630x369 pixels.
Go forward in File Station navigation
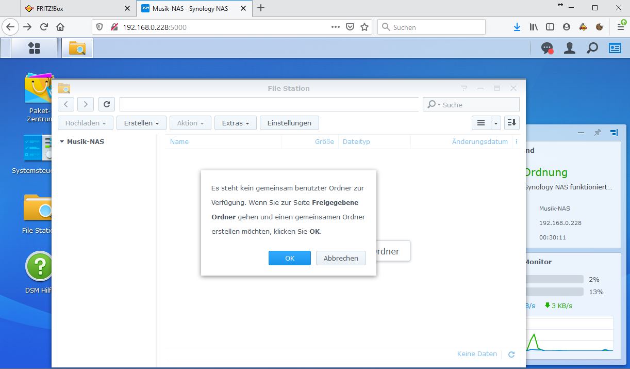pyautogui.click(x=86, y=104)
